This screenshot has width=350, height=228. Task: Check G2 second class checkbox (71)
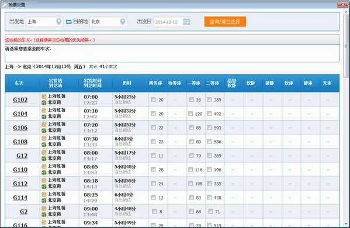click(x=210, y=211)
